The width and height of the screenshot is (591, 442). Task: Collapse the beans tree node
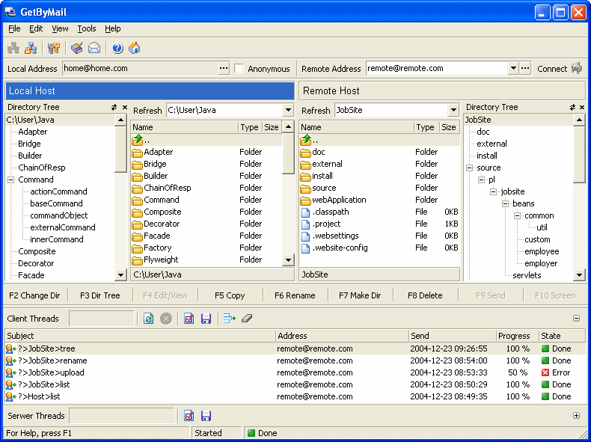click(x=506, y=204)
